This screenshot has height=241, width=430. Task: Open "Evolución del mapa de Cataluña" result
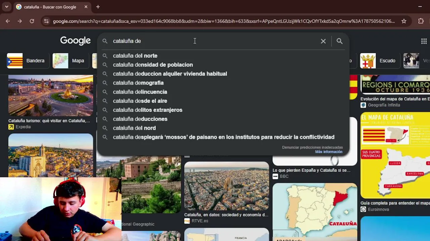click(x=395, y=99)
